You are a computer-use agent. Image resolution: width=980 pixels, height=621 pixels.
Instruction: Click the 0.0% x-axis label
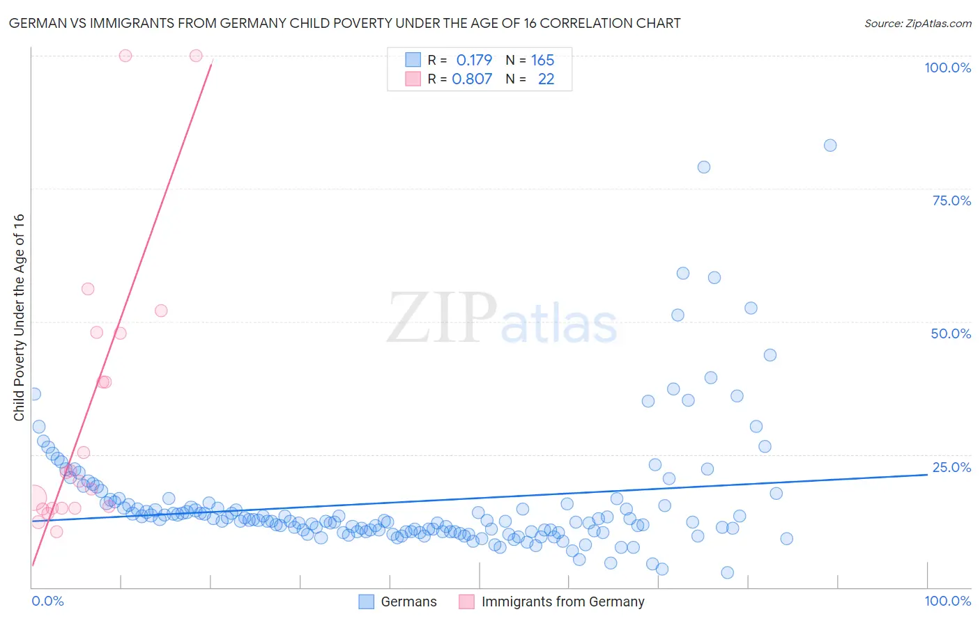[x=48, y=601]
